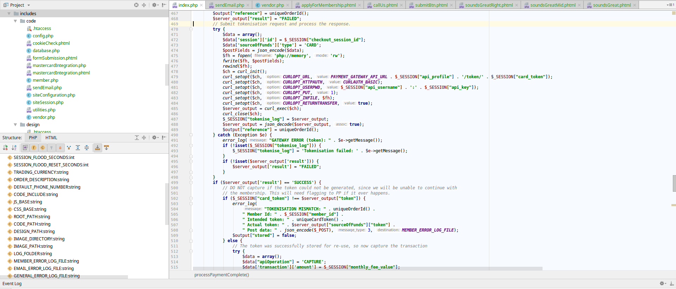Collapse the design folder
This screenshot has width=676, height=289.
[x=15, y=124]
